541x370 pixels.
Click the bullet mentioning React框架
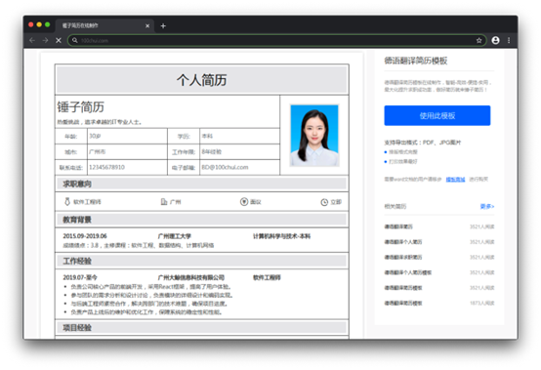[x=150, y=287]
